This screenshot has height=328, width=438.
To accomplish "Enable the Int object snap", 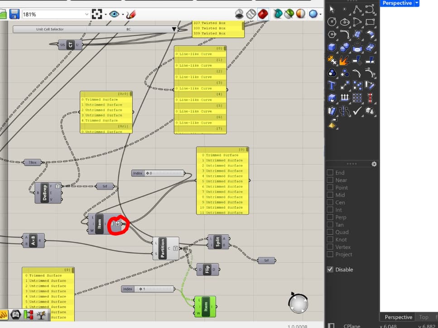I will pos(330,210).
